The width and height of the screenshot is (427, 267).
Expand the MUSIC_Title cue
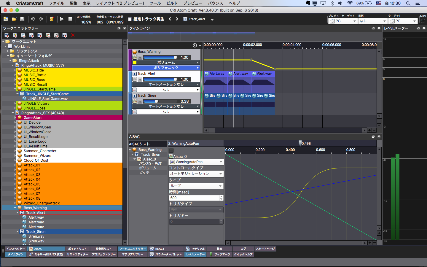(x=15, y=70)
